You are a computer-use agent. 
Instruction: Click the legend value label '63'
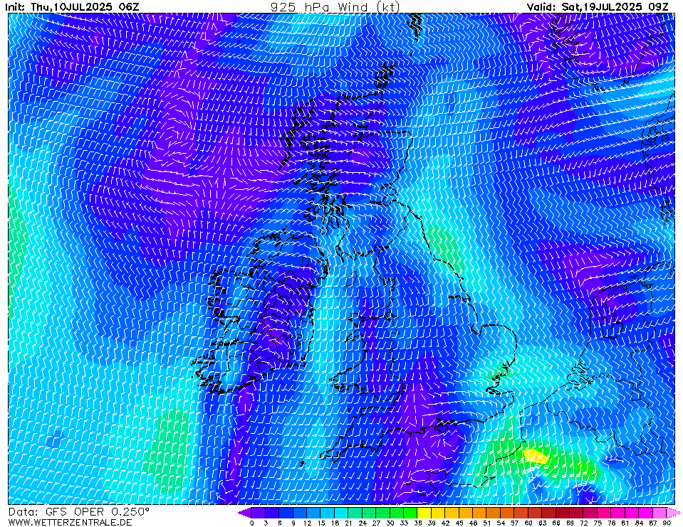(542, 523)
